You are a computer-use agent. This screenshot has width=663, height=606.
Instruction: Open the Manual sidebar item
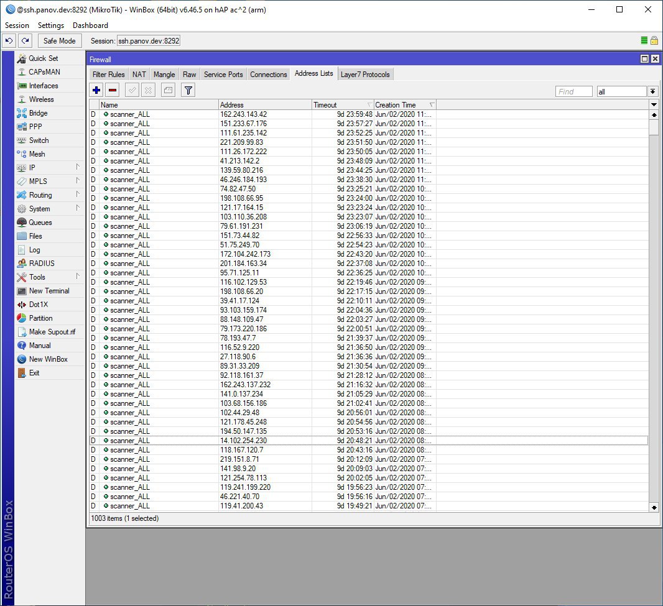(50, 345)
